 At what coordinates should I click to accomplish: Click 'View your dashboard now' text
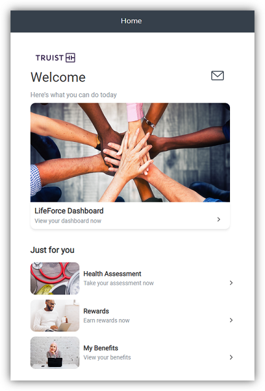68,221
